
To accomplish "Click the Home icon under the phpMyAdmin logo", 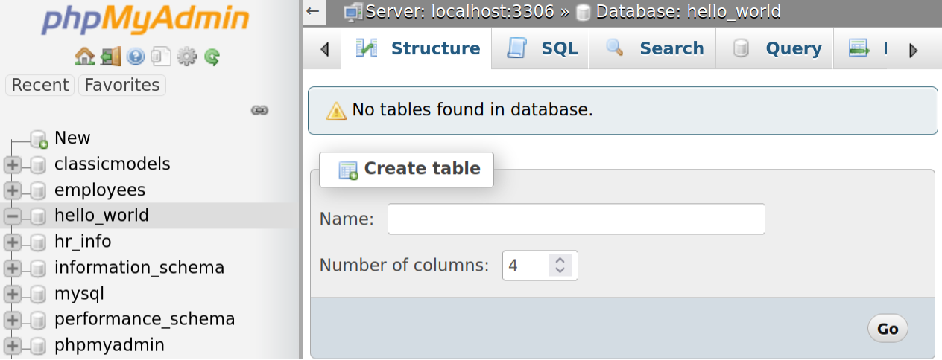I will pyautogui.click(x=84, y=56).
